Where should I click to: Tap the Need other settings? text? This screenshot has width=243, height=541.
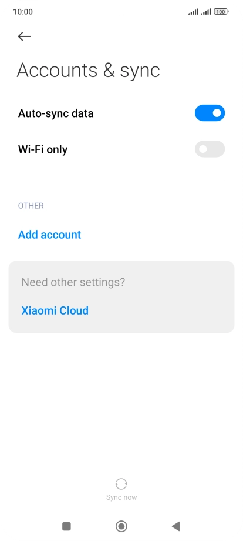click(x=73, y=283)
